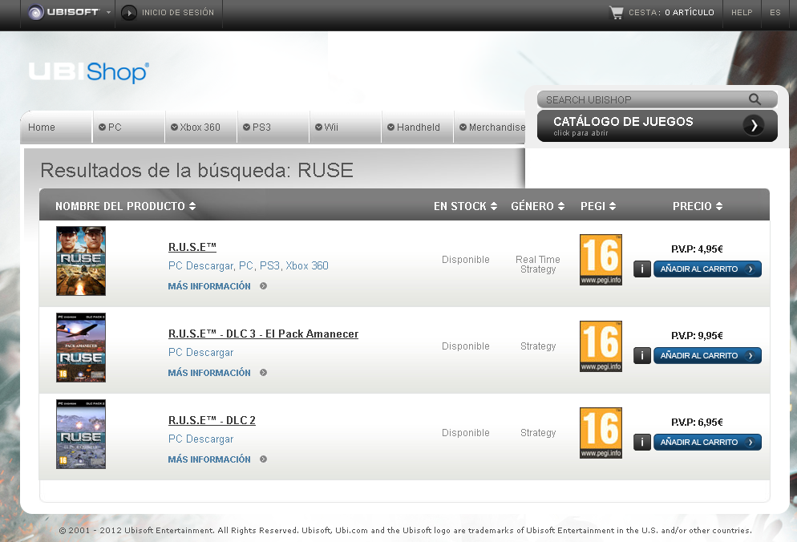Add R.U.S.E 4,95€ to cart
The width and height of the screenshot is (797, 542).
click(x=707, y=269)
